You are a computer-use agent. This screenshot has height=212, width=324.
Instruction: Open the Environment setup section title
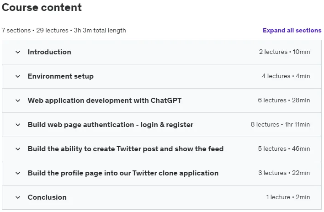tap(60, 76)
